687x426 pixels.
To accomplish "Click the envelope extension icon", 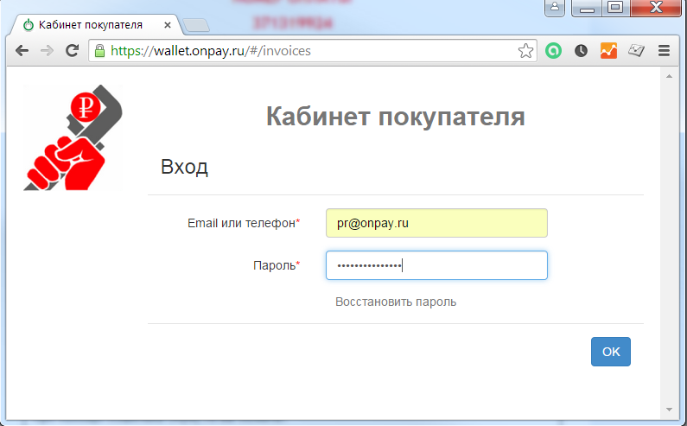I will click(636, 51).
